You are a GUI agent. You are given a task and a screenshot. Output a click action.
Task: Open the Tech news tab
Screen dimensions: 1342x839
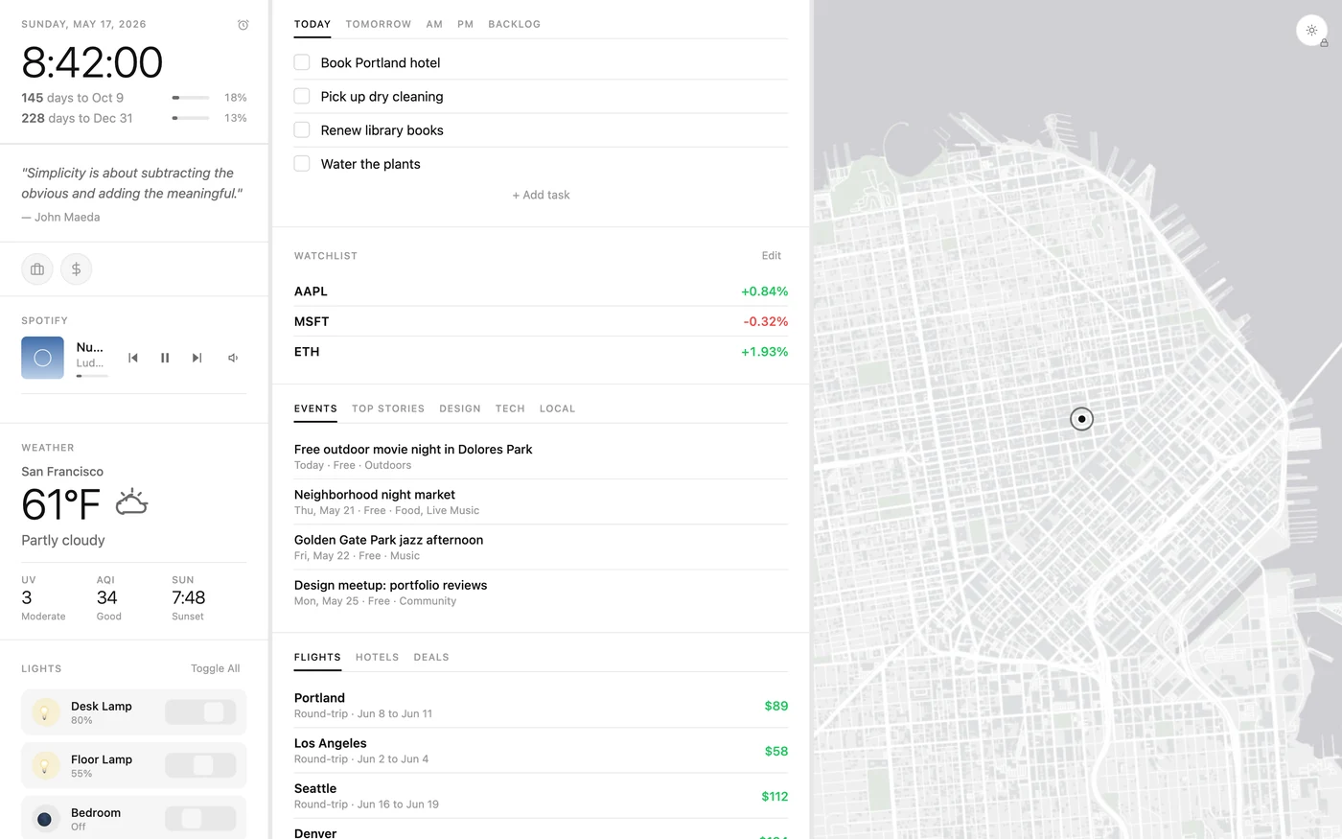click(x=510, y=408)
